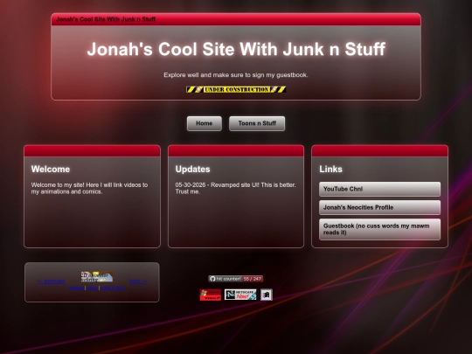The height and width of the screenshot is (354, 472).
Task: Click the small title text in header bar
Action: [106, 19]
